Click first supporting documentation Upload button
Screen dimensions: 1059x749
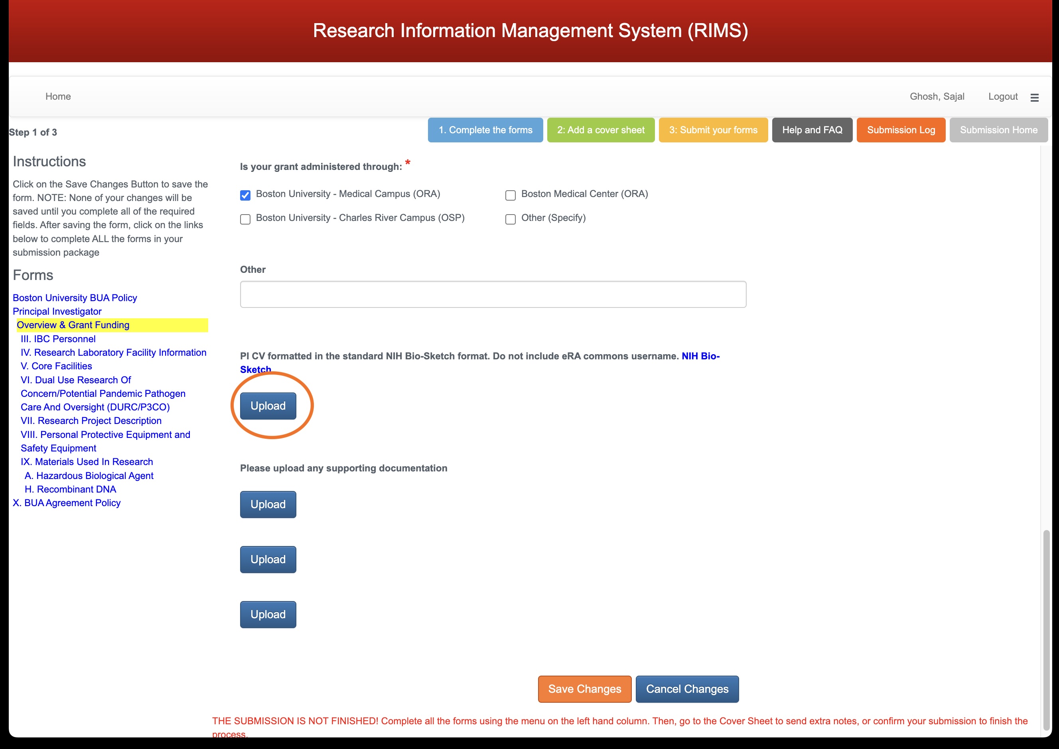268,505
